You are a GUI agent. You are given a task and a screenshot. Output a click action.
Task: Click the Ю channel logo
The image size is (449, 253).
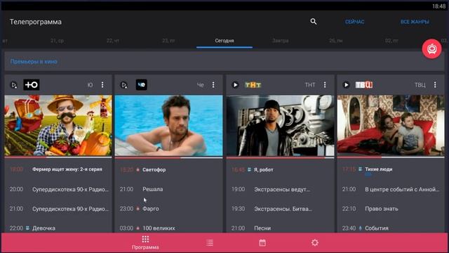(x=32, y=85)
